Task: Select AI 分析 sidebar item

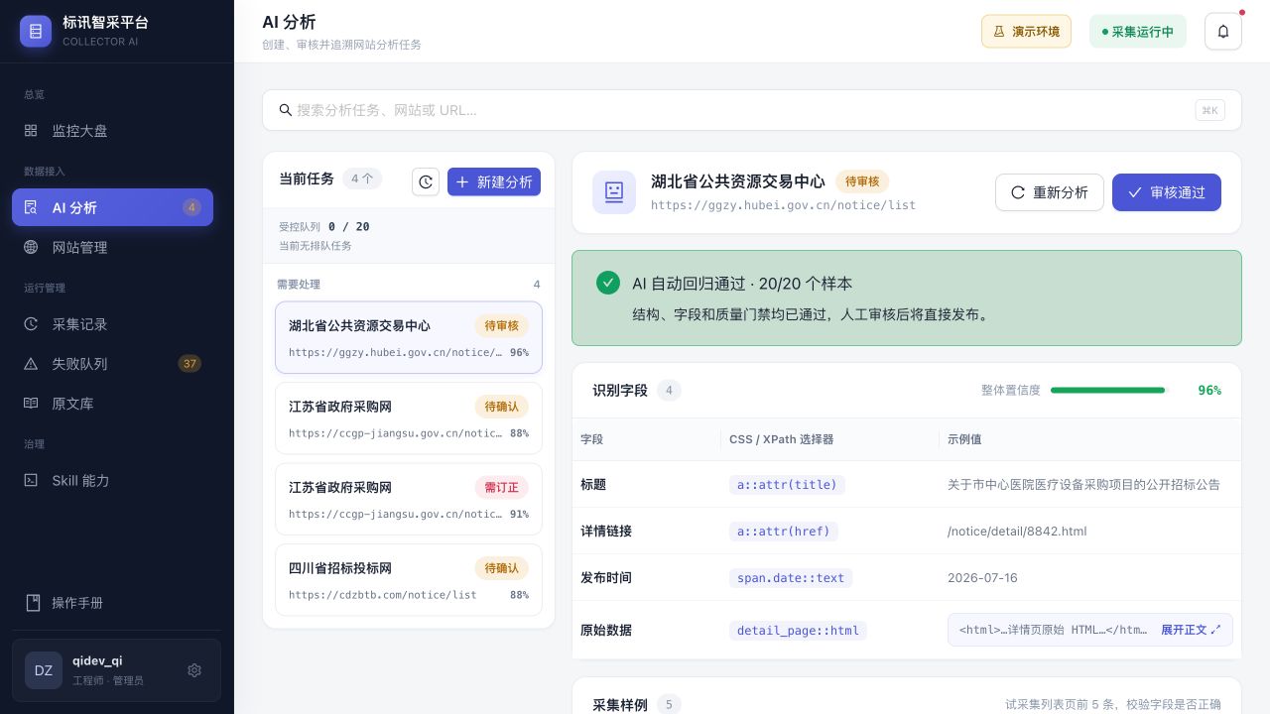Action: coord(112,207)
